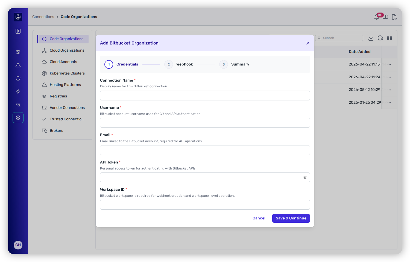Open the Brokers section
The height and width of the screenshot is (262, 410).
[x=63, y=131]
